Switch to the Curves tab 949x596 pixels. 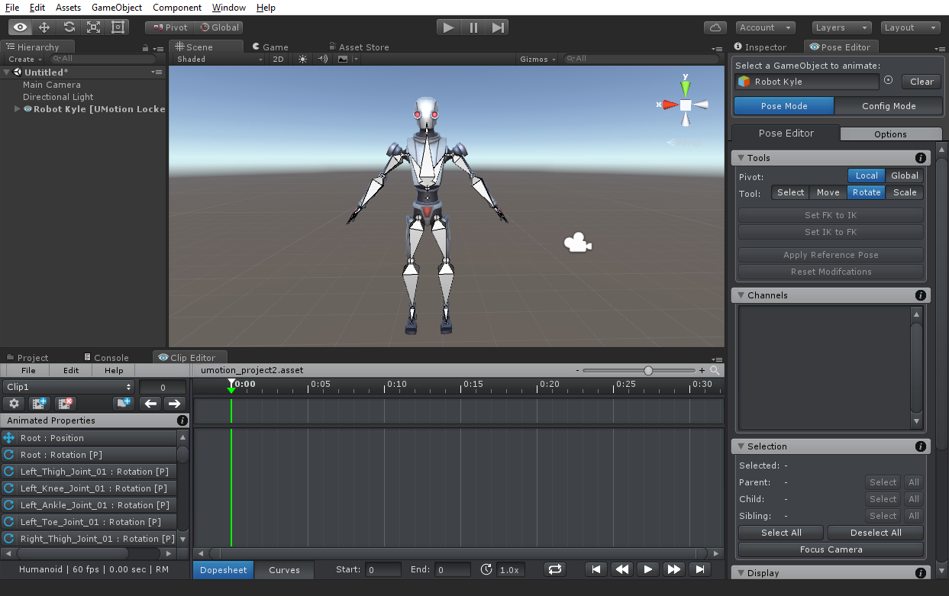coord(284,569)
